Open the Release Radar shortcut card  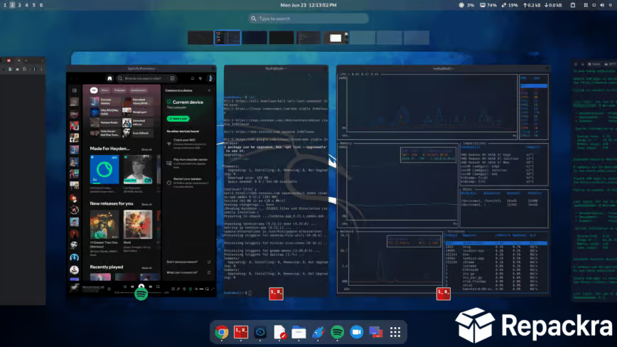point(105,123)
